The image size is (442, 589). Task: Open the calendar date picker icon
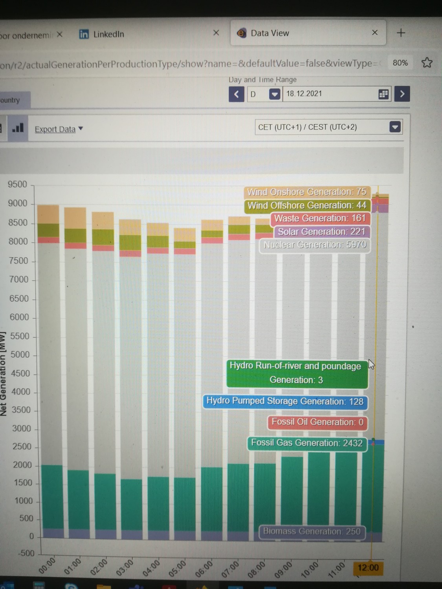[383, 94]
